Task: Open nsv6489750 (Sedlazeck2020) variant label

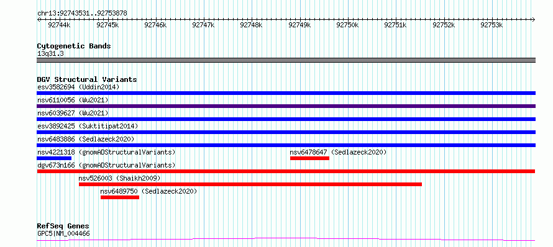Action: [149, 191]
